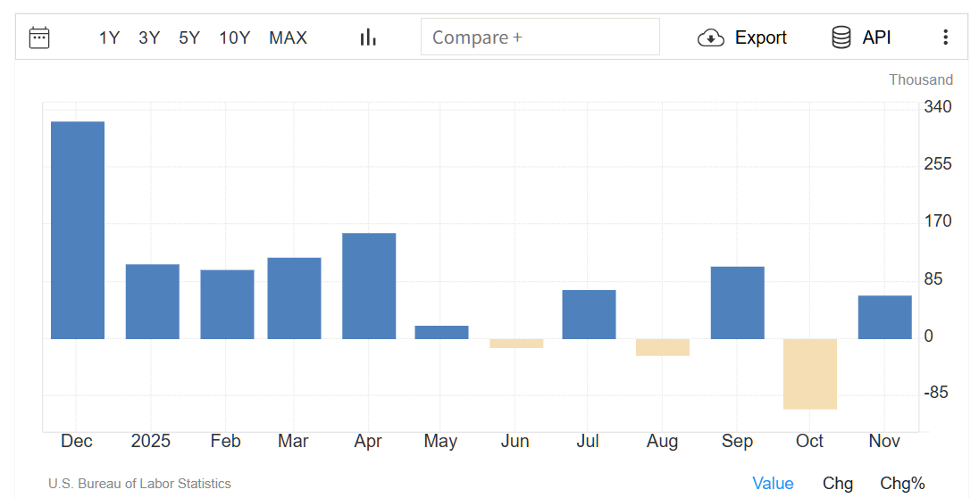Click the April blue bar
The width and height of the screenshot is (979, 498).
tap(369, 286)
